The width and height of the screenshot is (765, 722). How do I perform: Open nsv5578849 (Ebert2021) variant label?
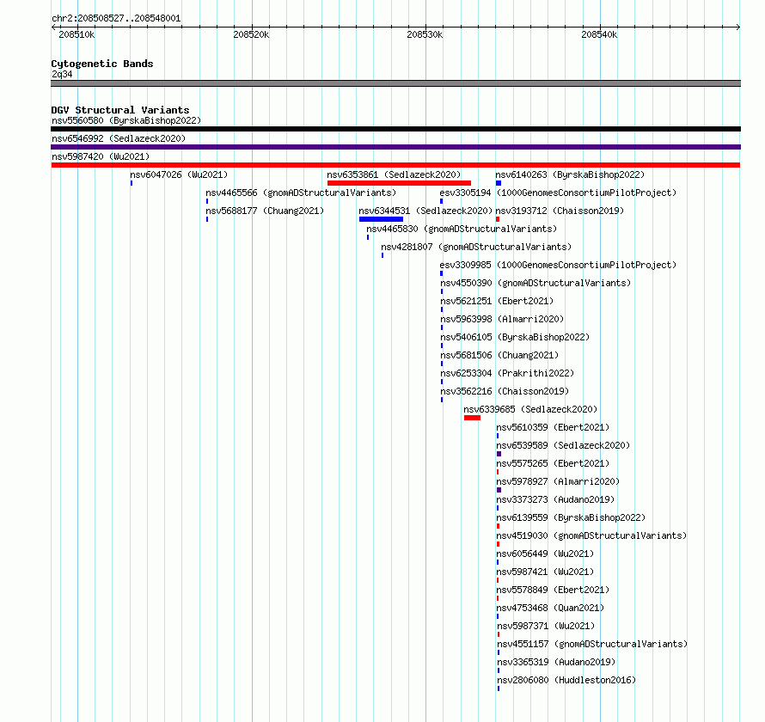point(553,590)
